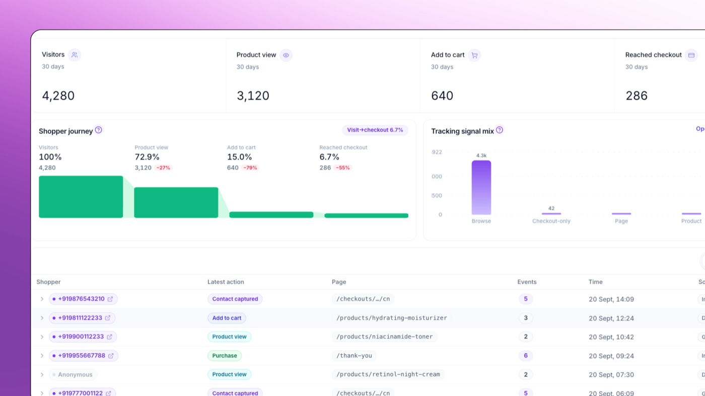Click the Product view eye icon

point(286,55)
